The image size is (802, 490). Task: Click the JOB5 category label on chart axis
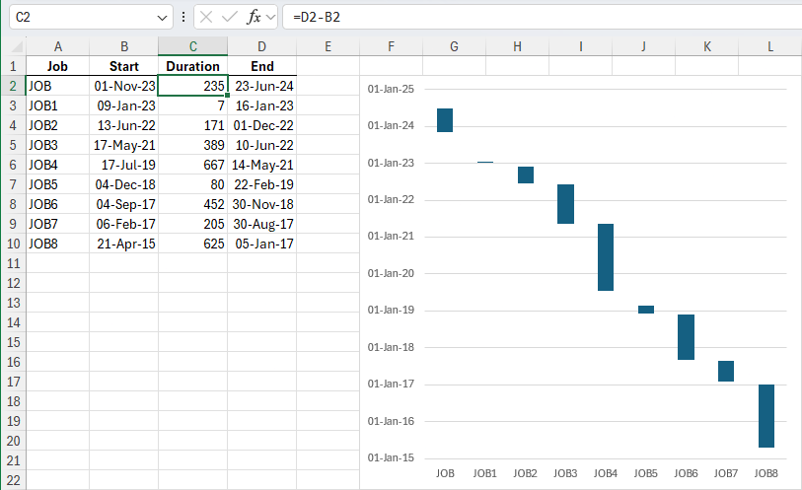click(x=645, y=473)
